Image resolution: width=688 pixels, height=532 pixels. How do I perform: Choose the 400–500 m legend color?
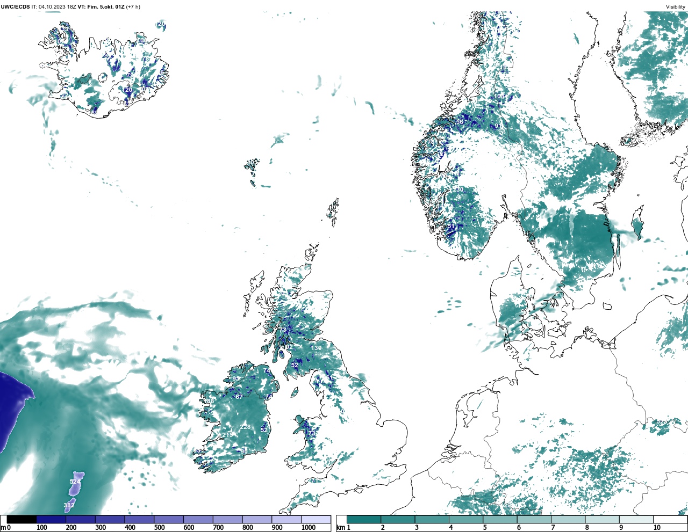tap(140, 520)
